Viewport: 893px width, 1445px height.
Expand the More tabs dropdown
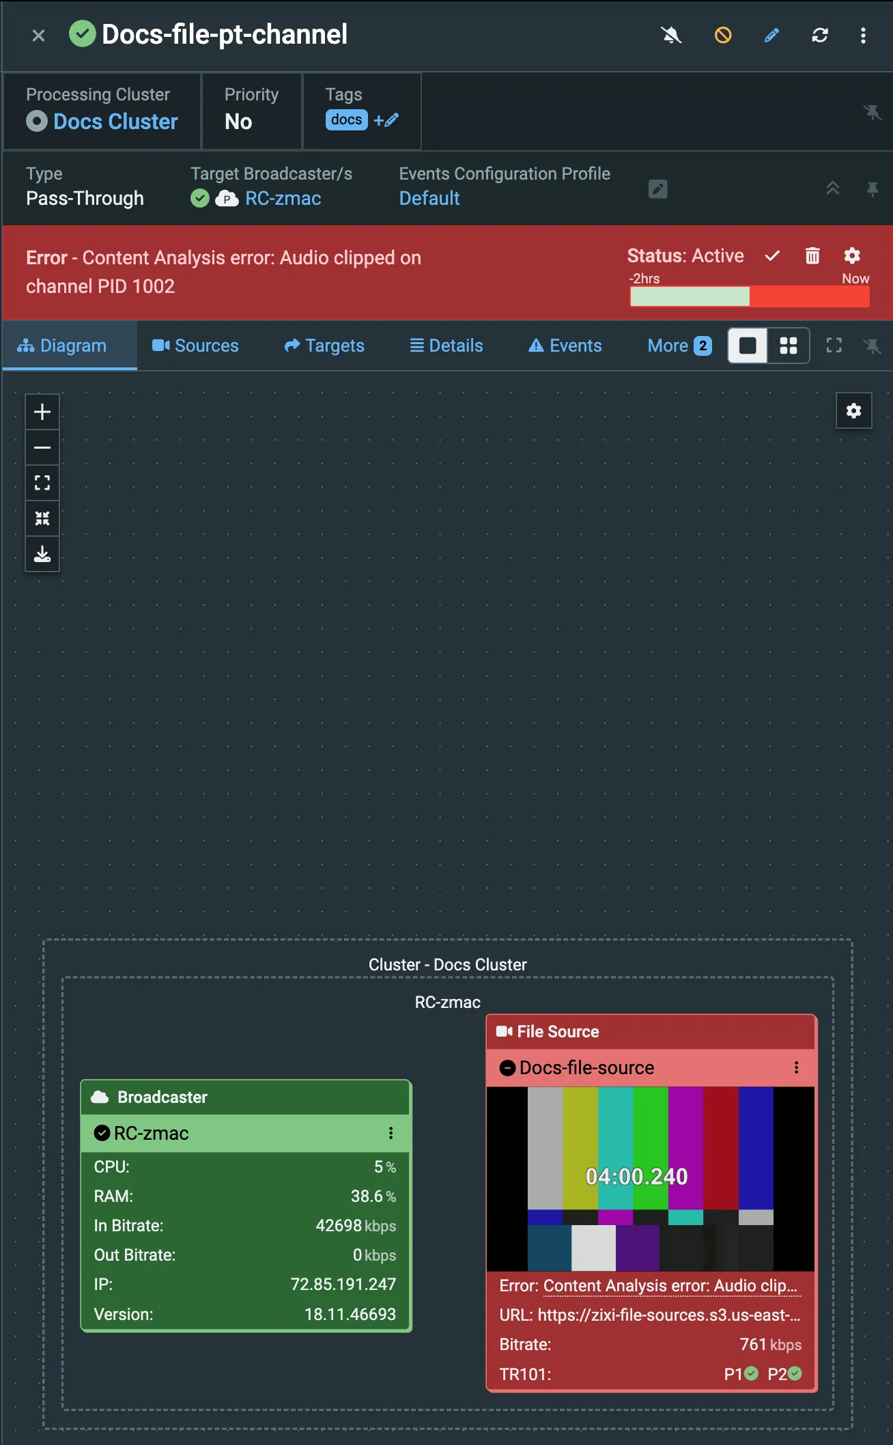point(679,346)
